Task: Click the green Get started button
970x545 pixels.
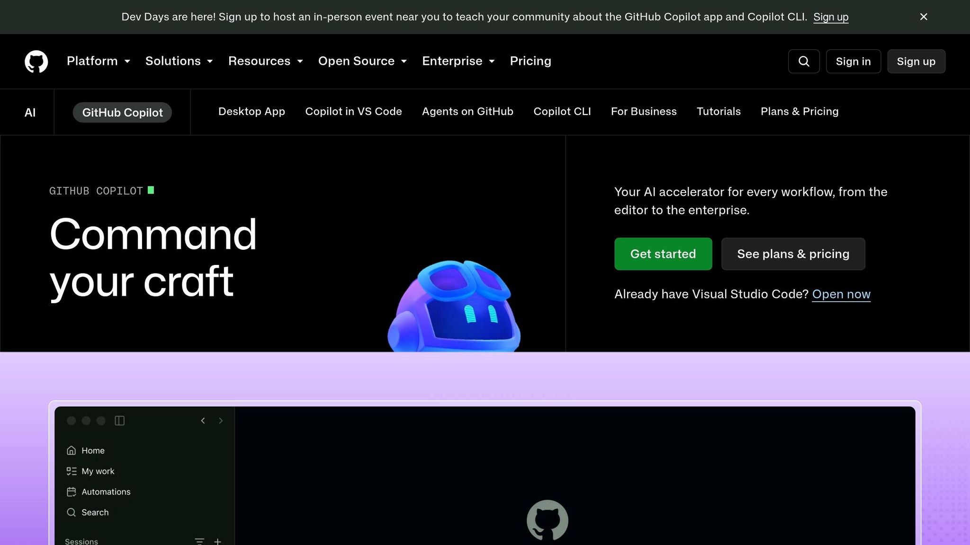Action: coord(663,254)
